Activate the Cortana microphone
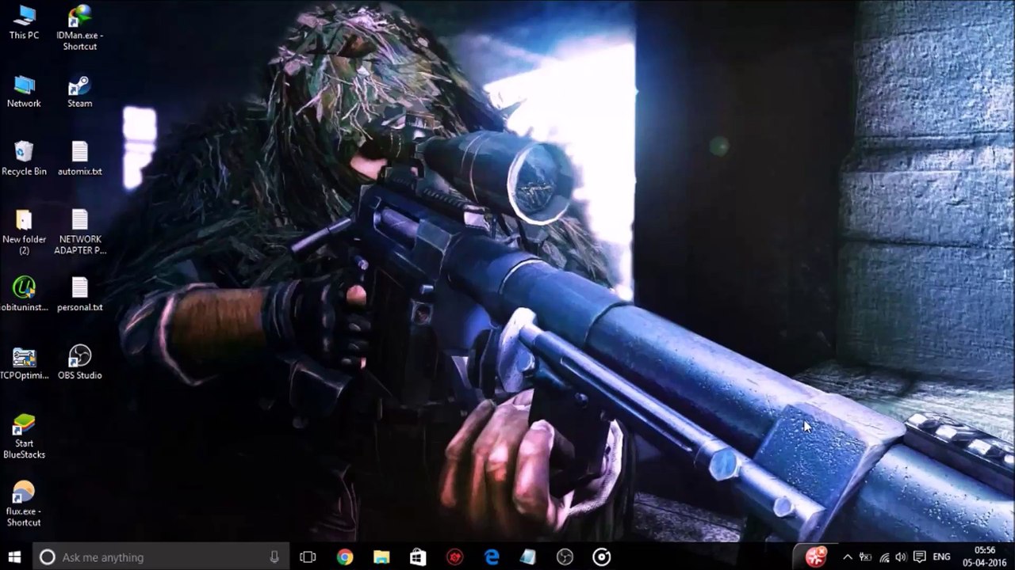This screenshot has width=1015, height=570. [x=274, y=557]
